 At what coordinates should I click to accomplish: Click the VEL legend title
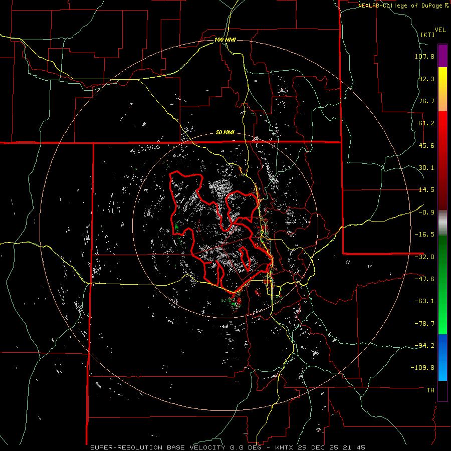(440, 30)
